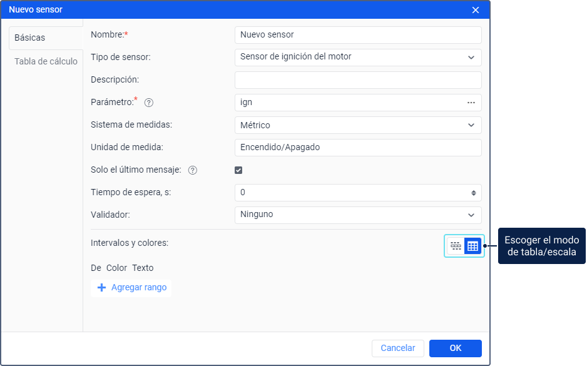The width and height of the screenshot is (587, 366).
Task: Open help tooltip next to Parámetro
Action: coord(148,103)
